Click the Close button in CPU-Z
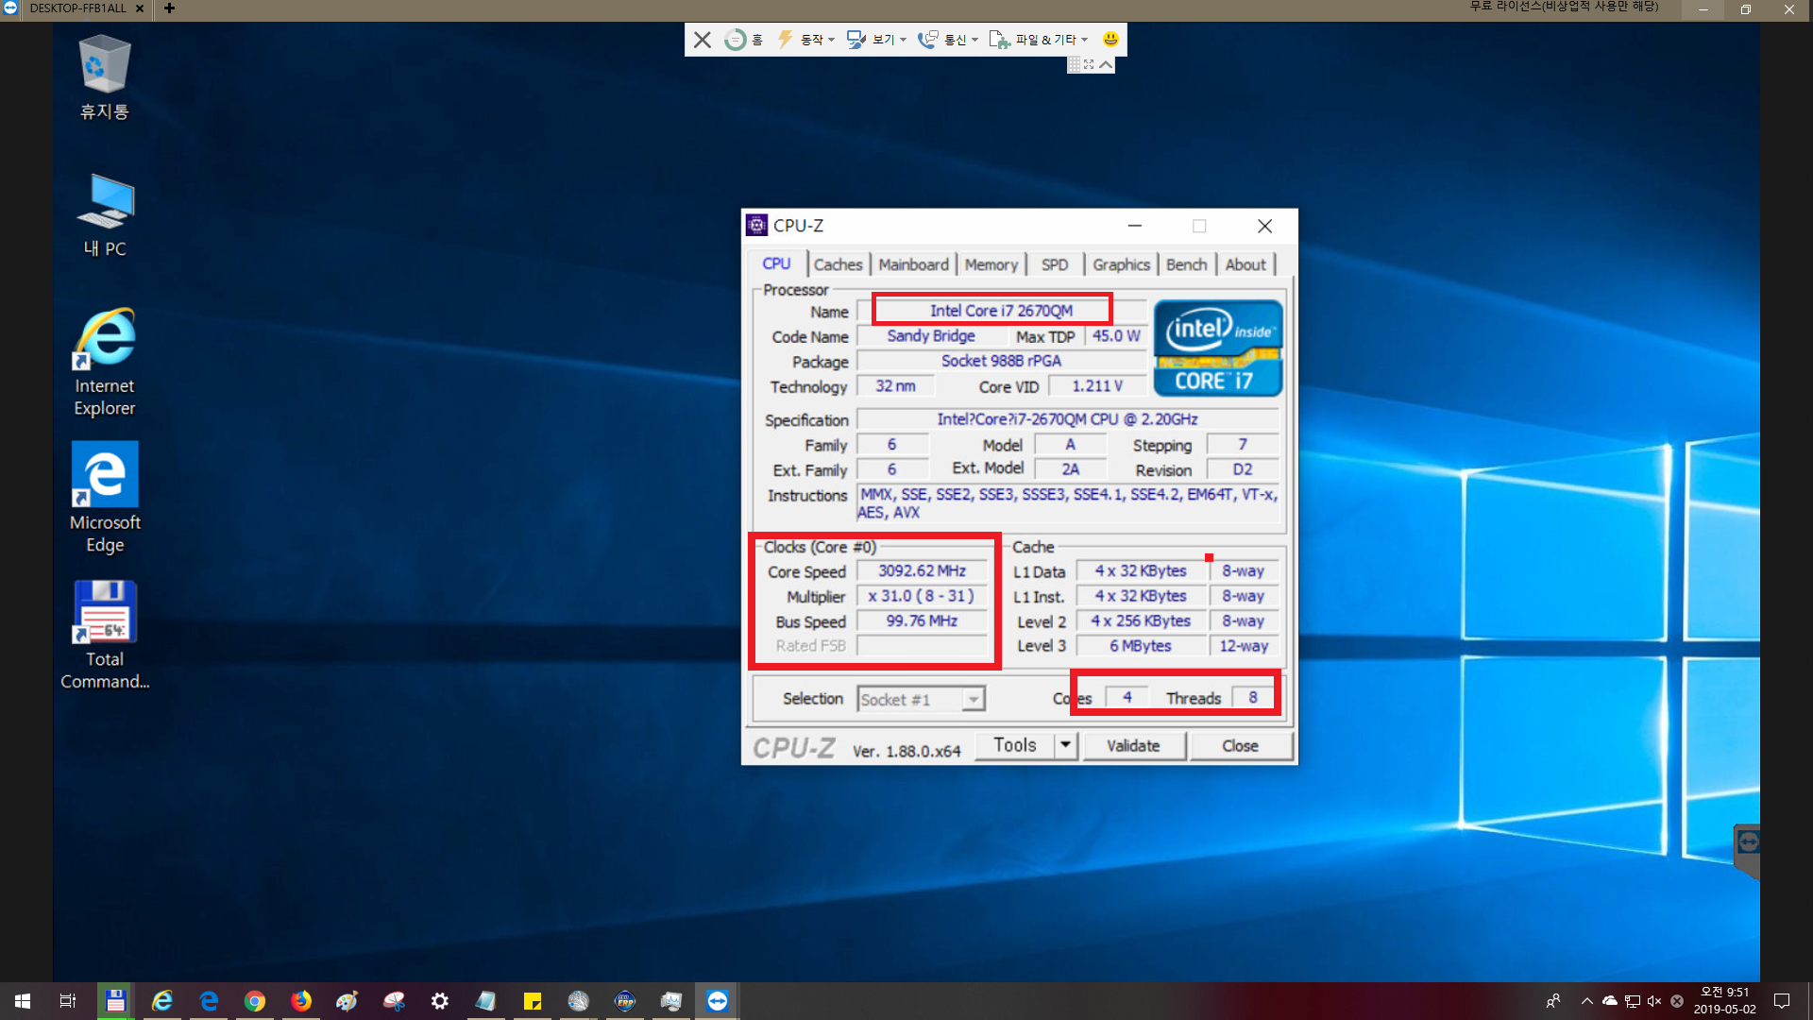This screenshot has width=1813, height=1020. coord(1240,746)
